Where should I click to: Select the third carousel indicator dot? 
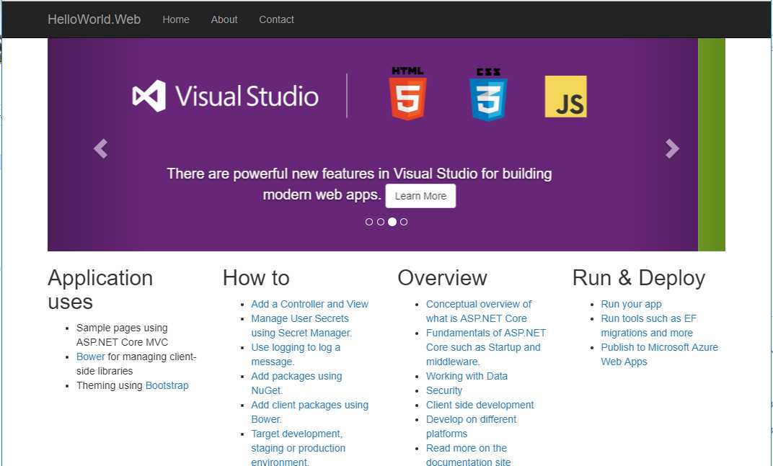[392, 222]
